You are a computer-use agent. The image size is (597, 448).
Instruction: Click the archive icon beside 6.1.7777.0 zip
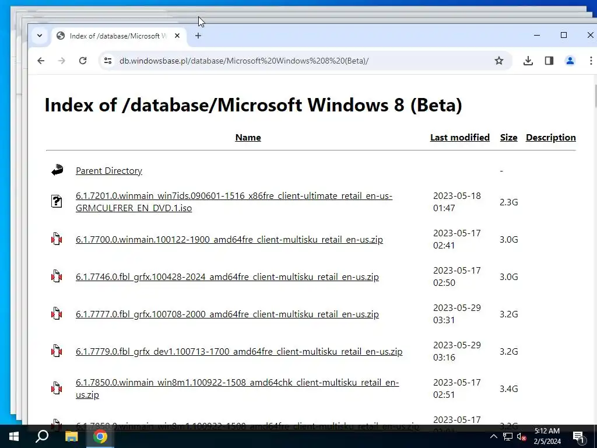click(x=57, y=313)
